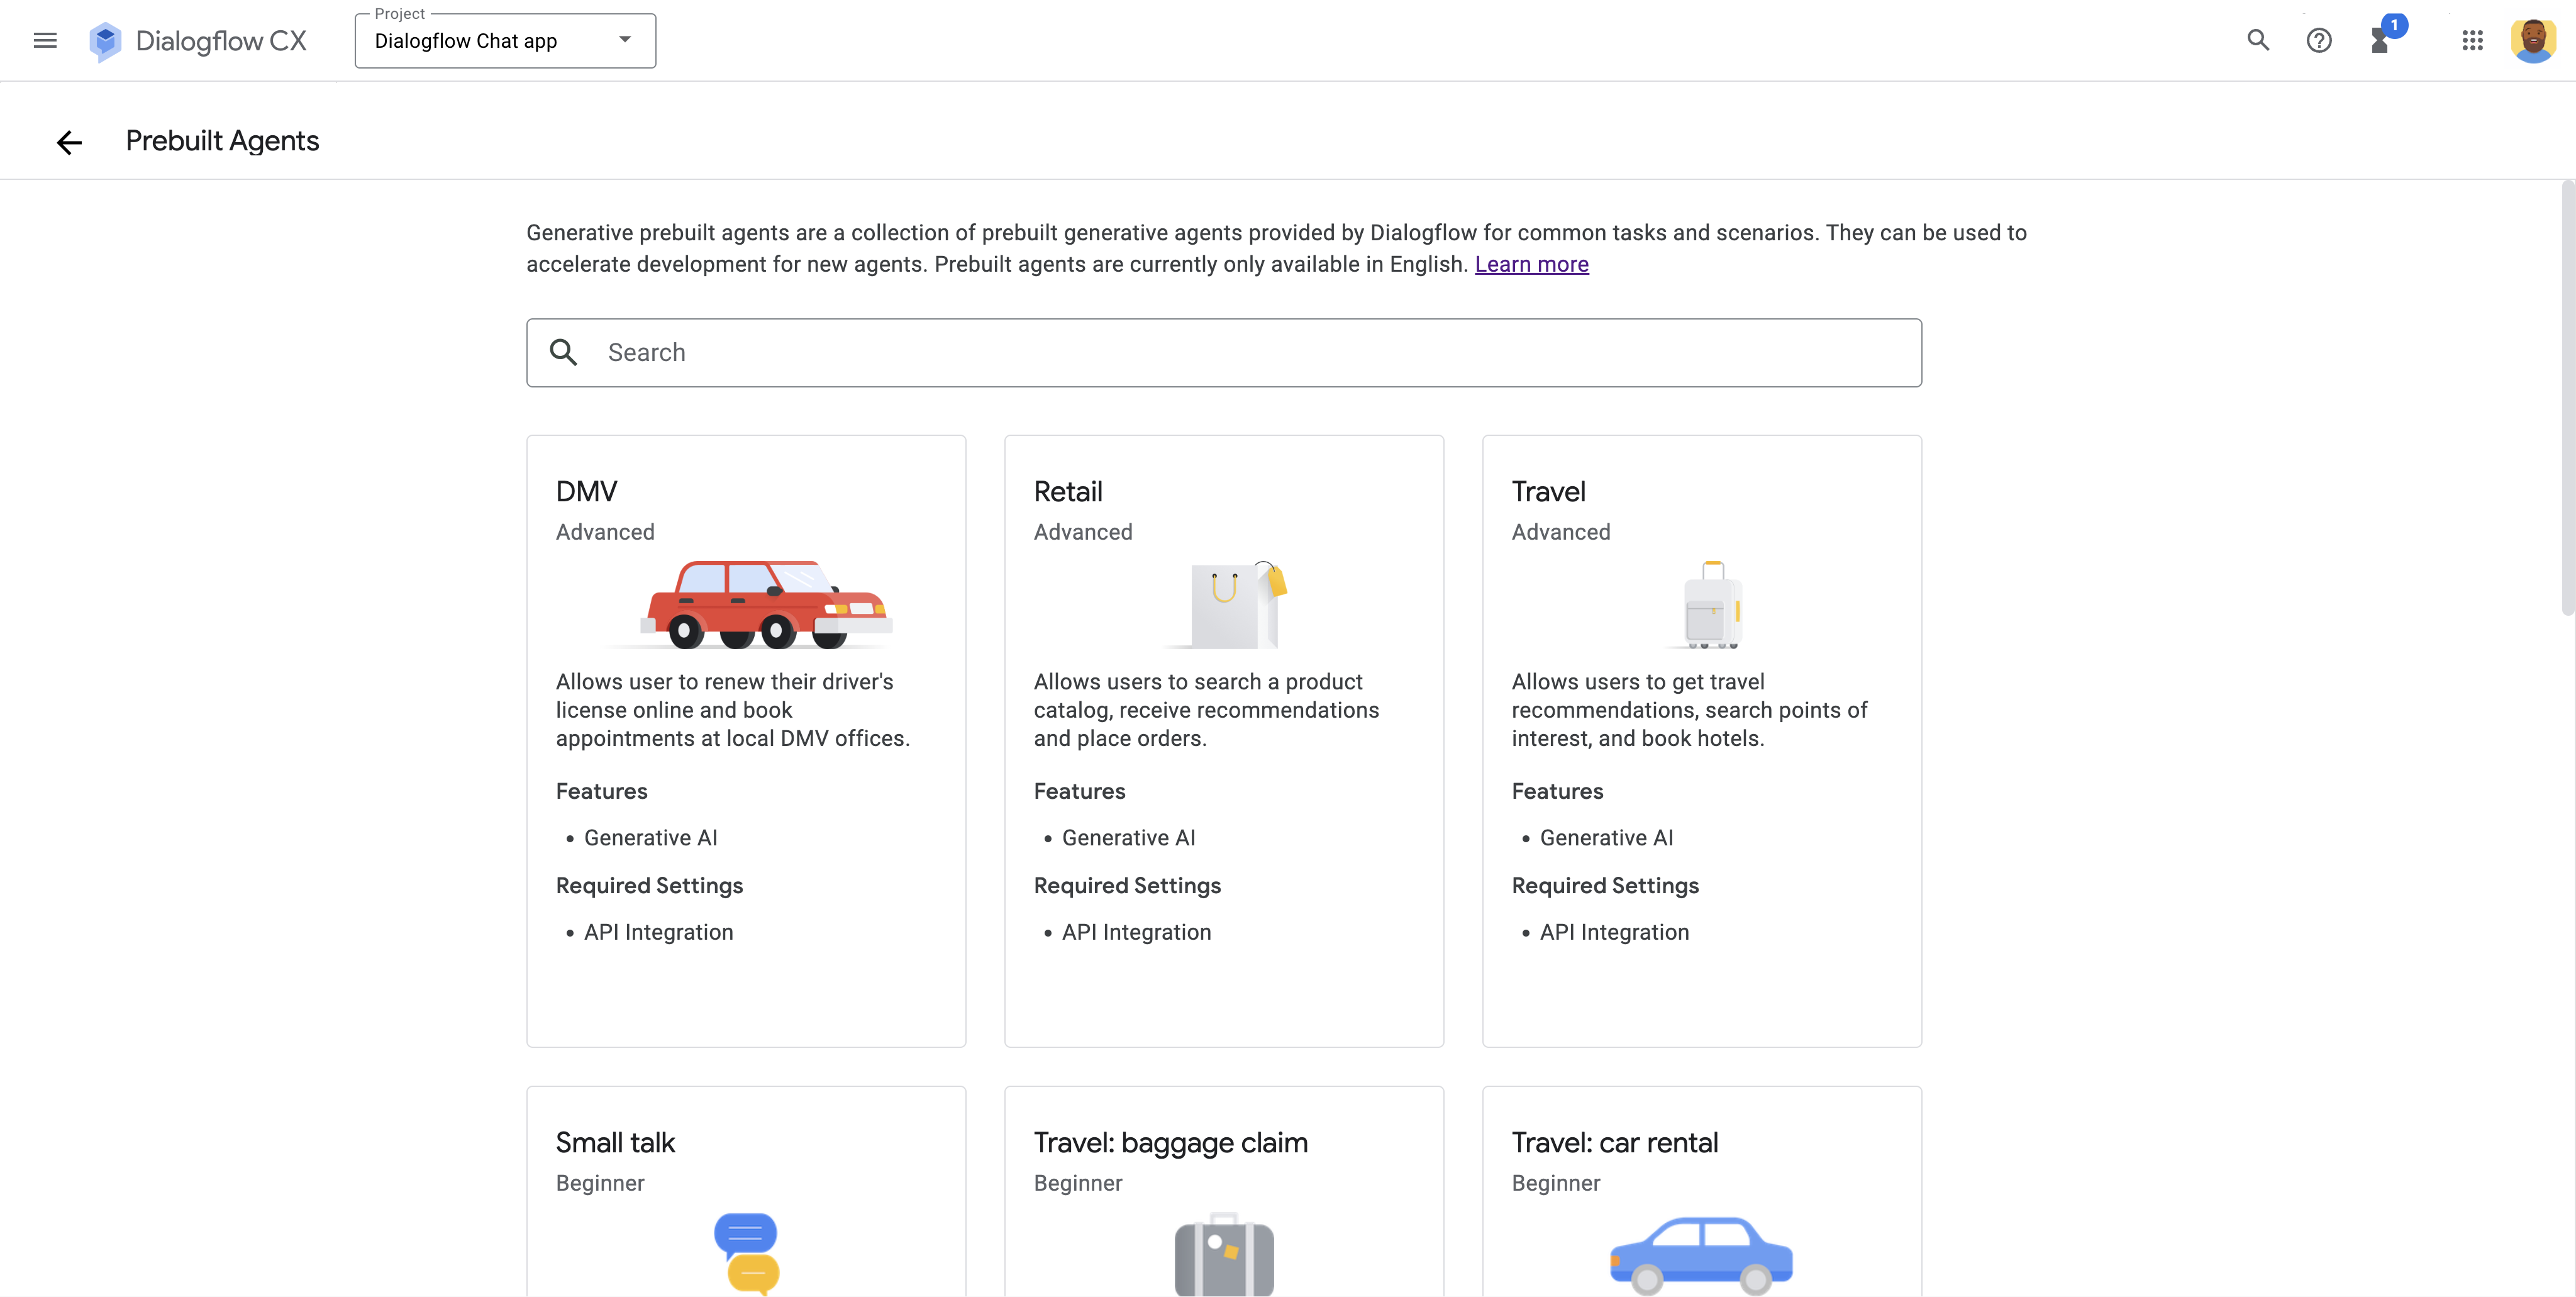Select Travel car rental agent card
The width and height of the screenshot is (2576, 1297).
tap(1701, 1191)
